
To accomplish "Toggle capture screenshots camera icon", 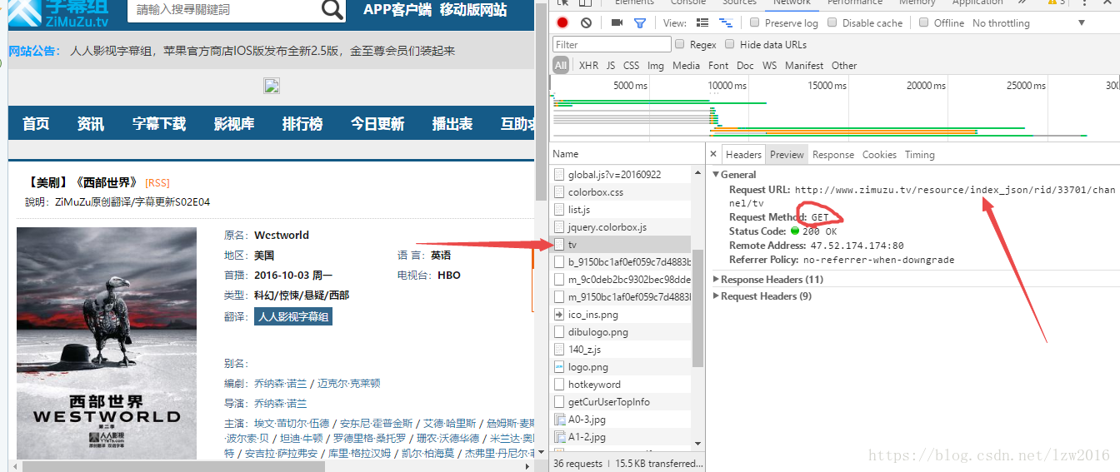I will (x=617, y=23).
